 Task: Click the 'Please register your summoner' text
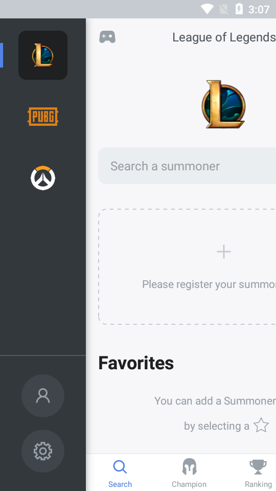(209, 284)
